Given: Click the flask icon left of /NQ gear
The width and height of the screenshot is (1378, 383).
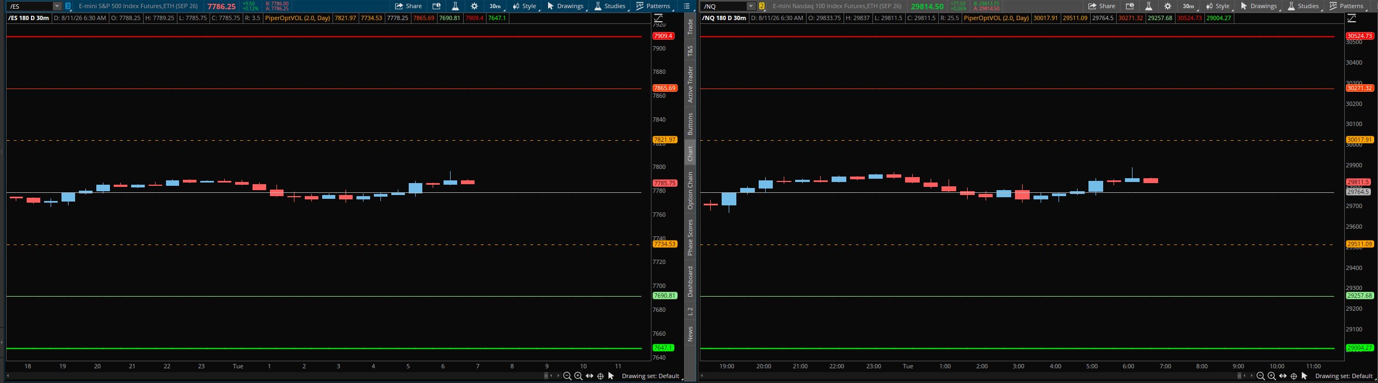Looking at the screenshot, I should [x=1148, y=6].
